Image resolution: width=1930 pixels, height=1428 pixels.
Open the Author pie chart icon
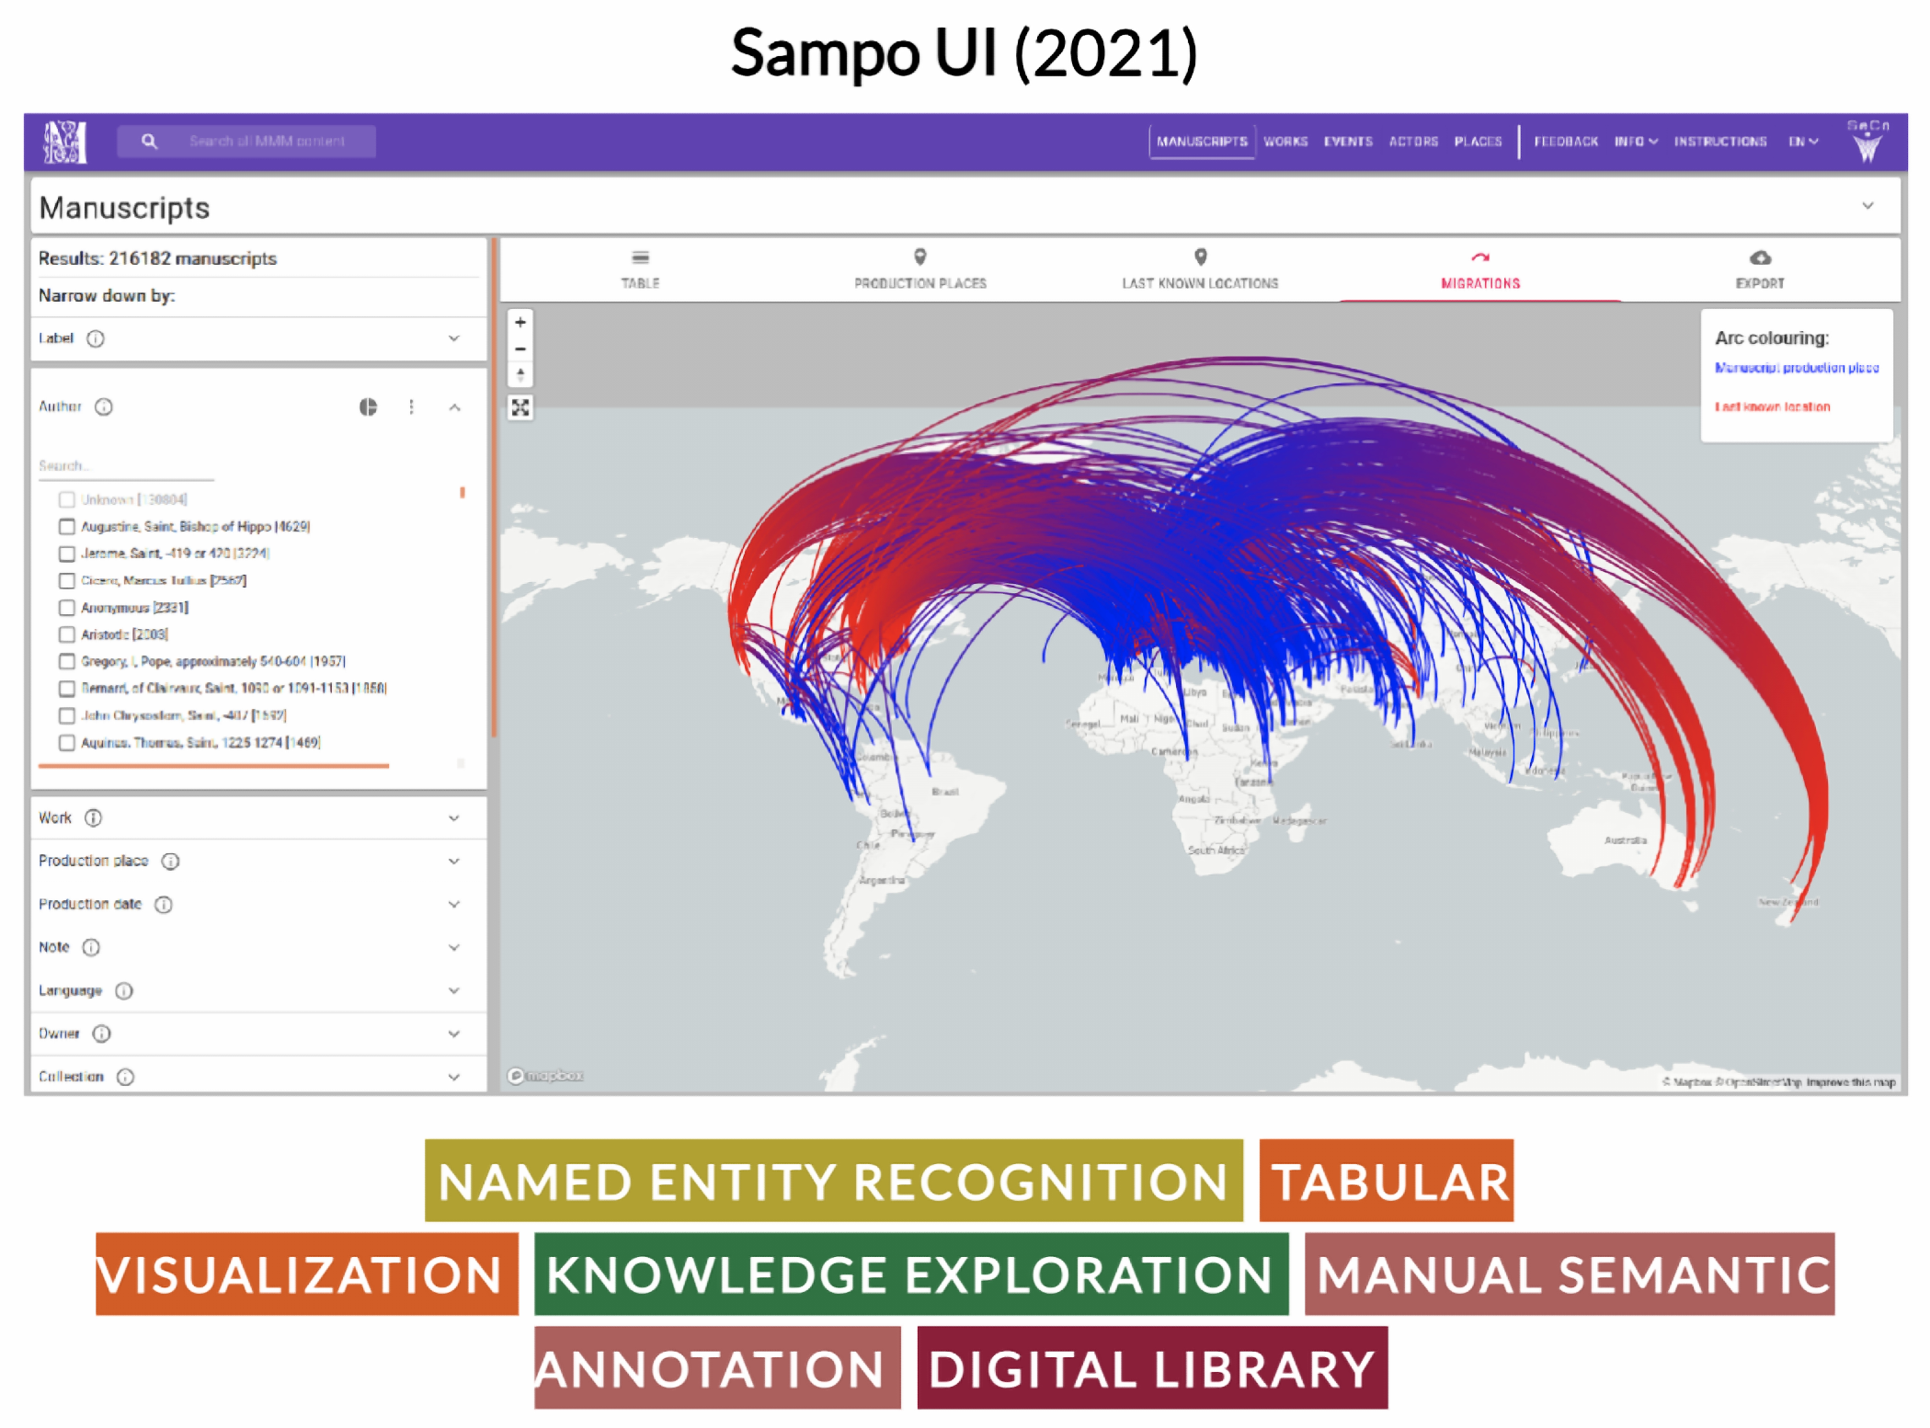pos(368,406)
